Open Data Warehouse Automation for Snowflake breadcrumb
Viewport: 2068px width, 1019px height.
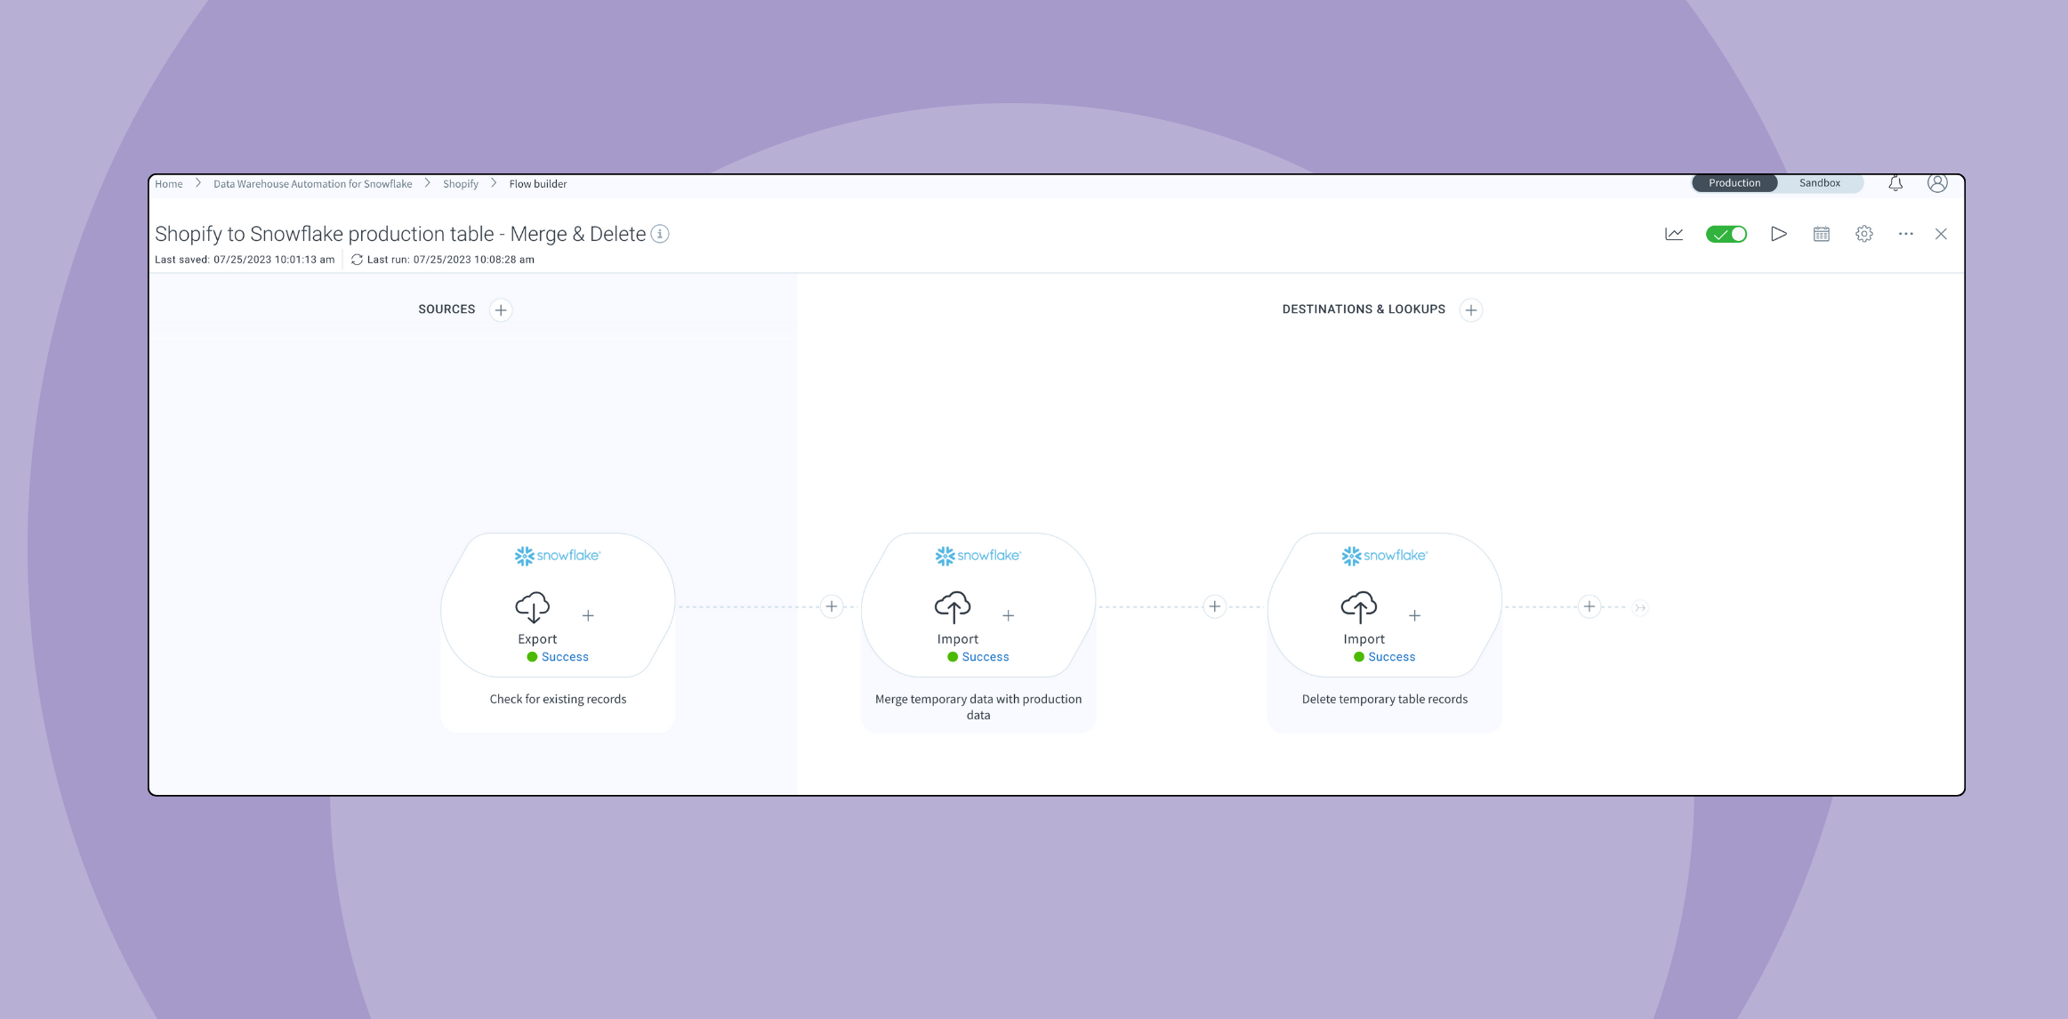coord(313,184)
